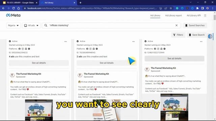Click "2 ads use this creative and text"
216x121 pixels.
click(x=92, y=56)
